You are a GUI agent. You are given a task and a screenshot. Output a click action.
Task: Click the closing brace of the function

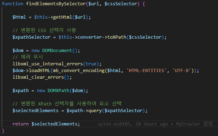pyautogui.click(x=3, y=131)
